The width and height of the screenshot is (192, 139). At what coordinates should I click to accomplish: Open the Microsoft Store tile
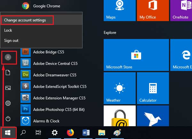136,55
